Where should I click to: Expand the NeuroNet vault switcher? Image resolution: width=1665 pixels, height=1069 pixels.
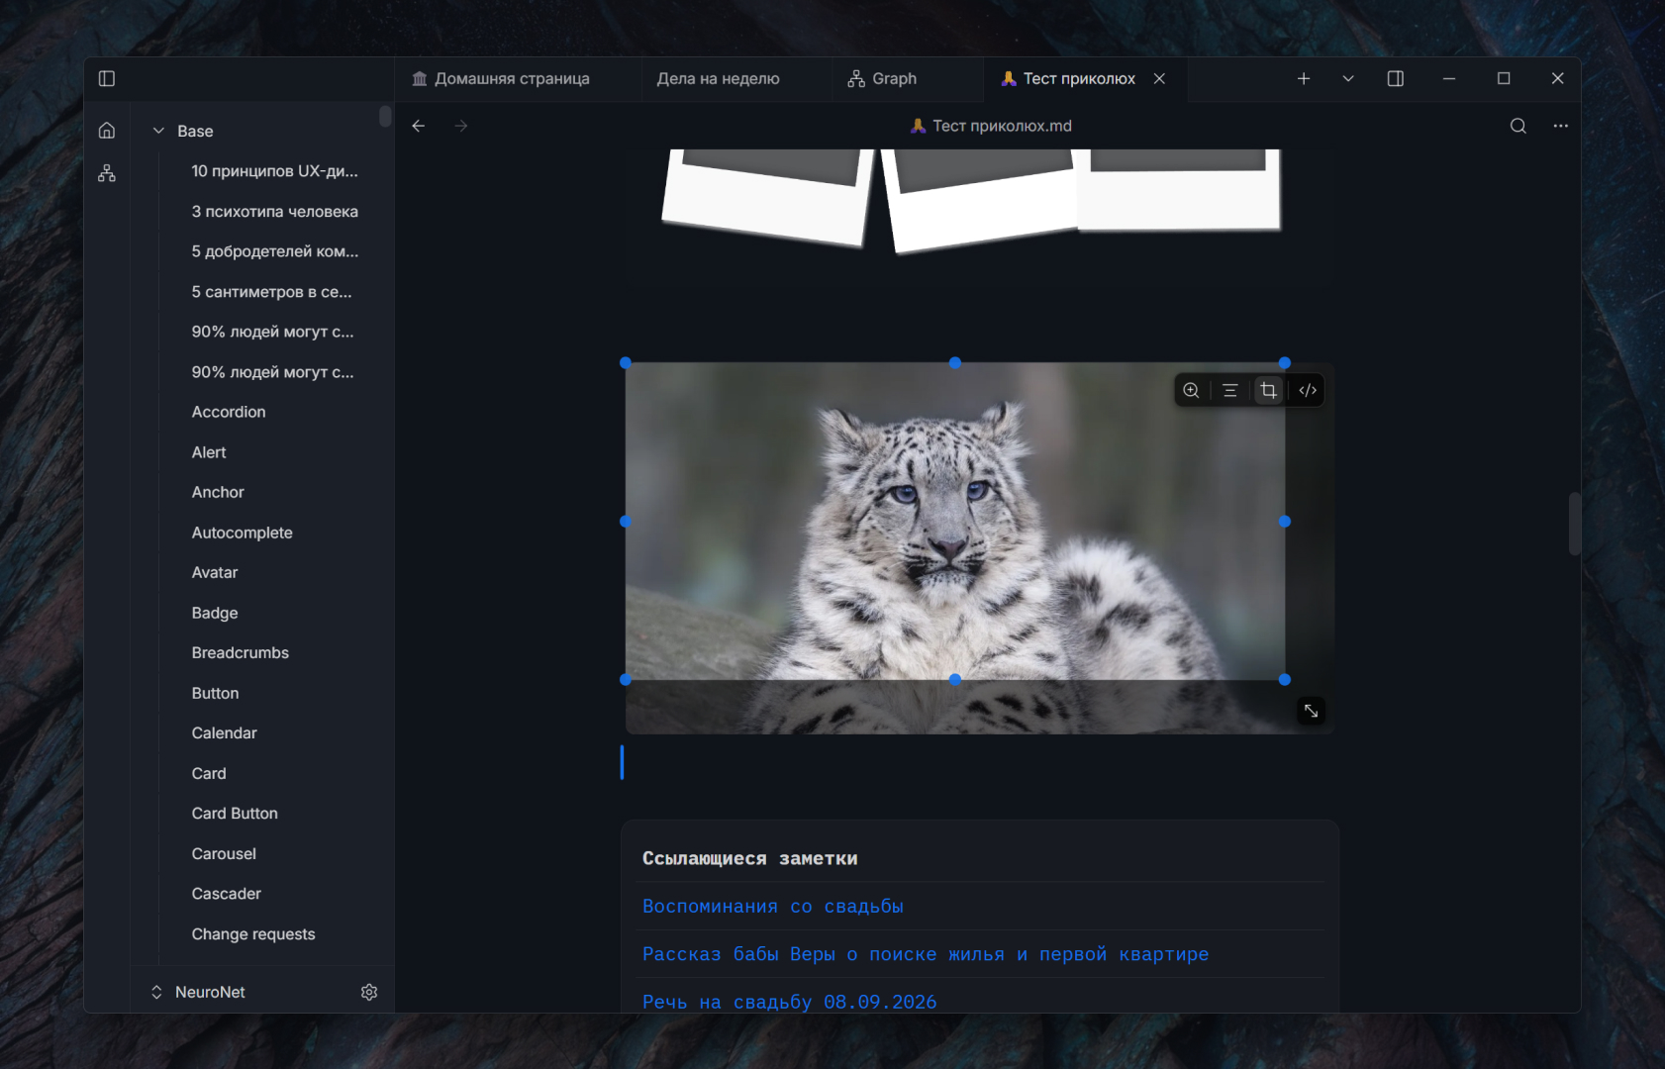pyautogui.click(x=156, y=992)
